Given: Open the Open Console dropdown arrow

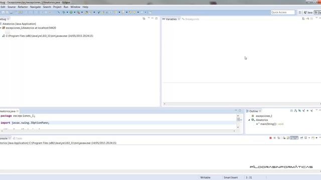Looking at the screenshot, I should tap(316, 138).
